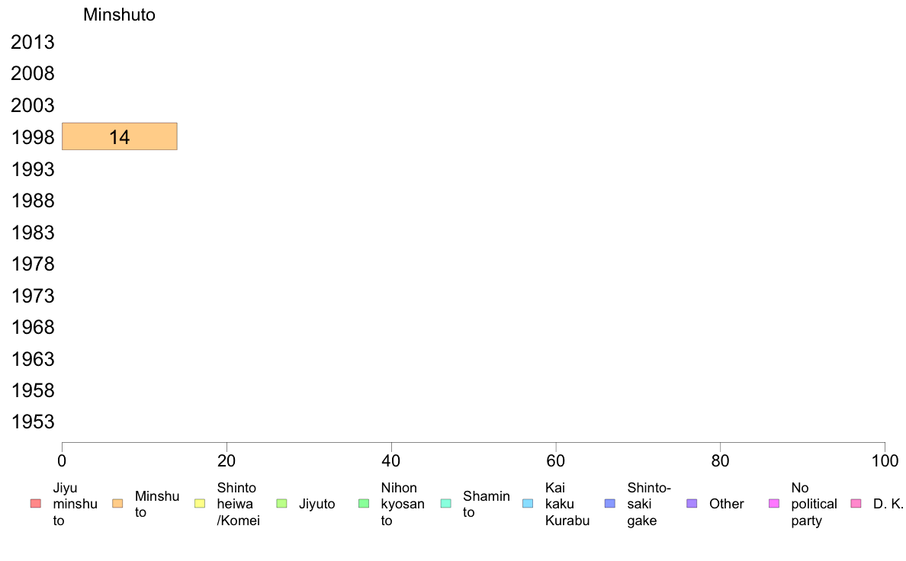906x561 pixels.
Task: Select the purple Other legend swatch
Action: 692,504
